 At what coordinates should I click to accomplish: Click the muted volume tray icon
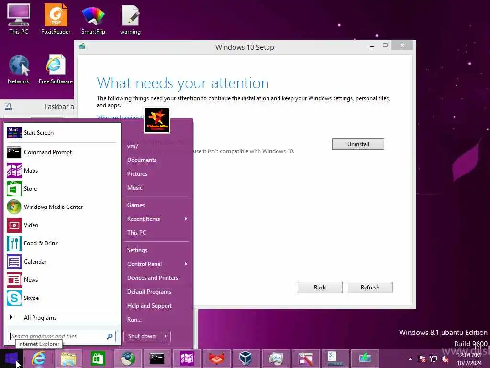(x=445, y=359)
